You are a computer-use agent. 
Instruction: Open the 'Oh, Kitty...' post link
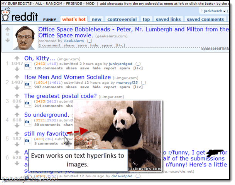(x=40, y=58)
